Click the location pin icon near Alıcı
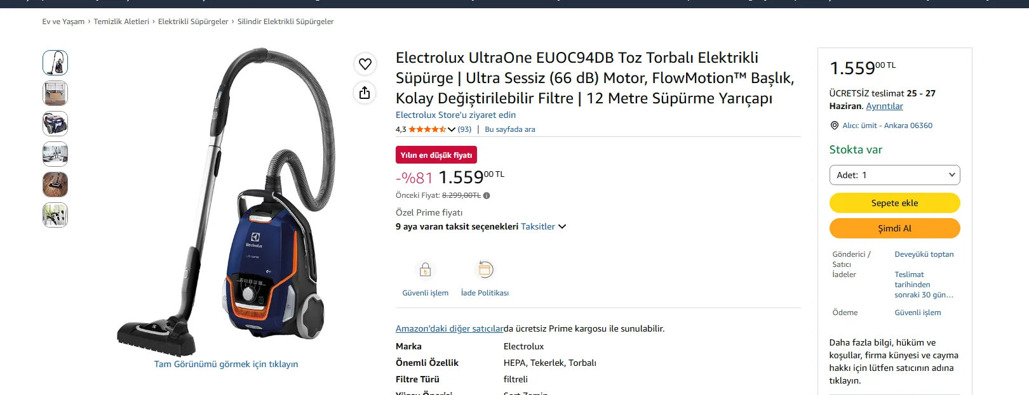The width and height of the screenshot is (1029, 395). [x=835, y=126]
